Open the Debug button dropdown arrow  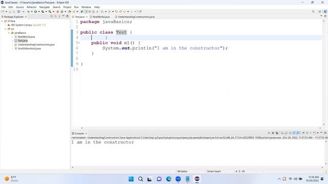pyautogui.click(x=32, y=12)
